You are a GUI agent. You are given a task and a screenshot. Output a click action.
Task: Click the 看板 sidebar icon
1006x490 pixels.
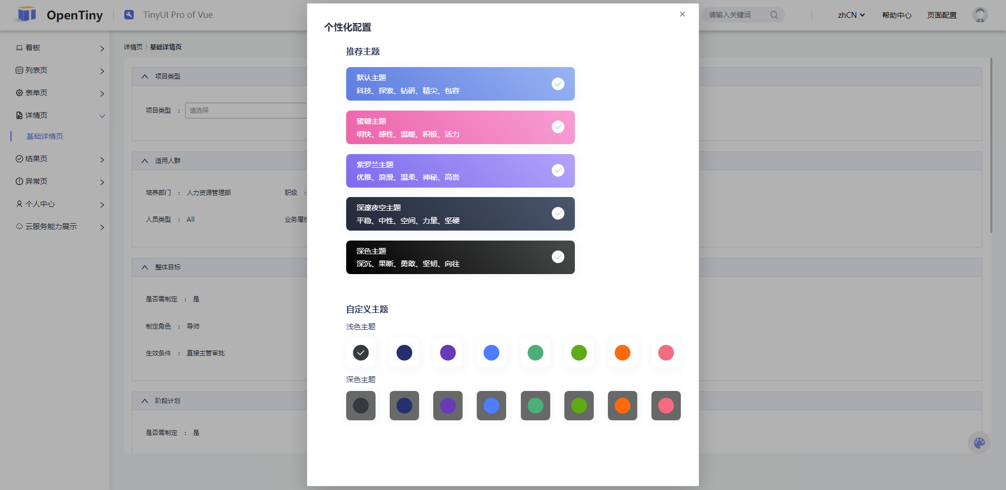[x=19, y=48]
